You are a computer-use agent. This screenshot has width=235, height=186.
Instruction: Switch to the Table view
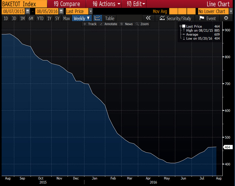click(110, 18)
